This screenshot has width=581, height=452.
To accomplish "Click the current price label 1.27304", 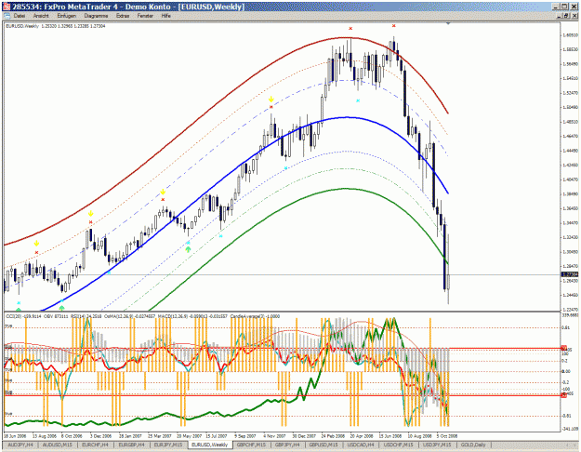I will [x=570, y=274].
